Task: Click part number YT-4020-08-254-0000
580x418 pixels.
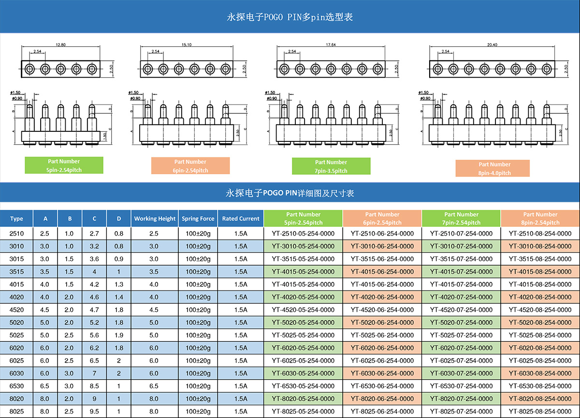Action: pos(540,297)
